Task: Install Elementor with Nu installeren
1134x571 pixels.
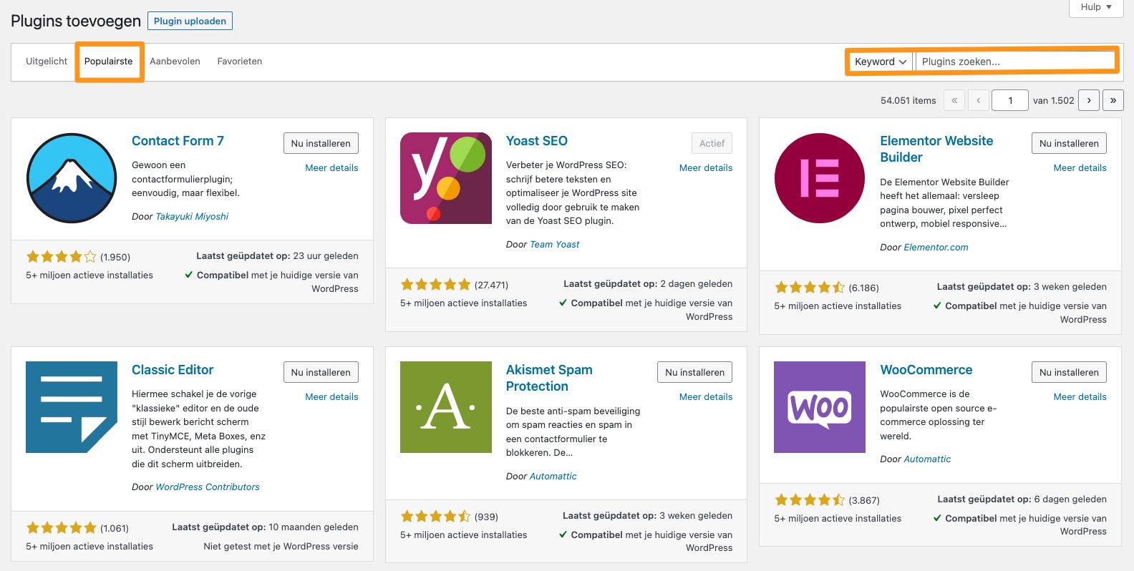Action: 1069,143
